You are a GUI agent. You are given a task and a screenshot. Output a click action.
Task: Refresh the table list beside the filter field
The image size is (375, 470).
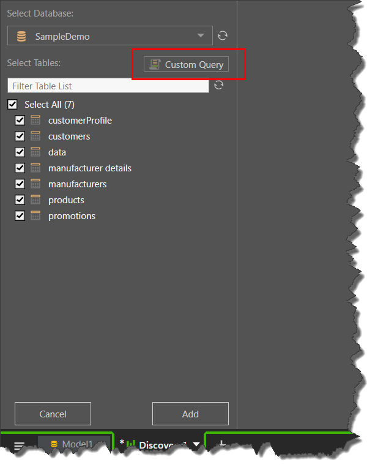tap(219, 85)
